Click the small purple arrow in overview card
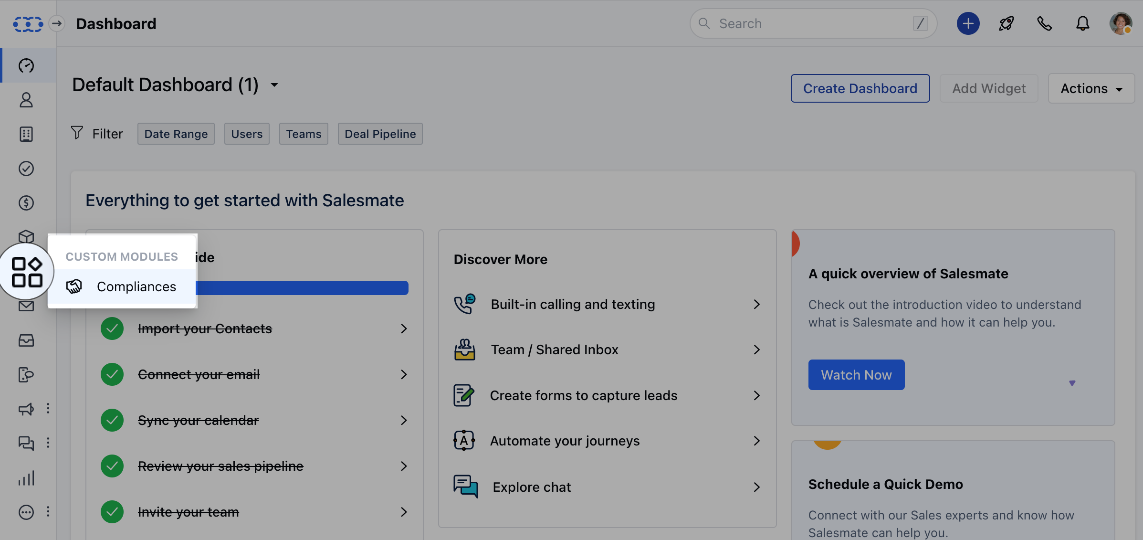 1072,383
